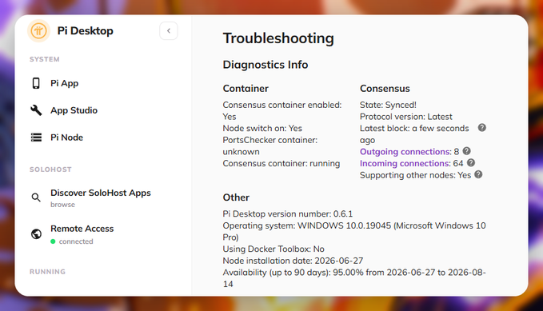Click the Pi Desktop logo icon
The width and height of the screenshot is (543, 311).
(x=38, y=31)
